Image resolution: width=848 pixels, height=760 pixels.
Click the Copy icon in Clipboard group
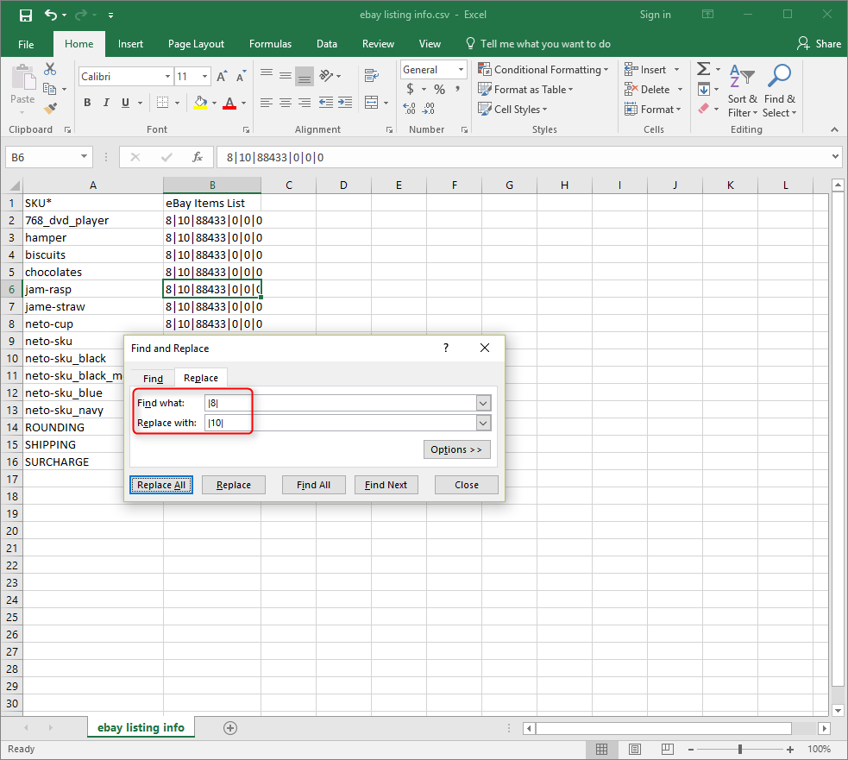(x=50, y=89)
